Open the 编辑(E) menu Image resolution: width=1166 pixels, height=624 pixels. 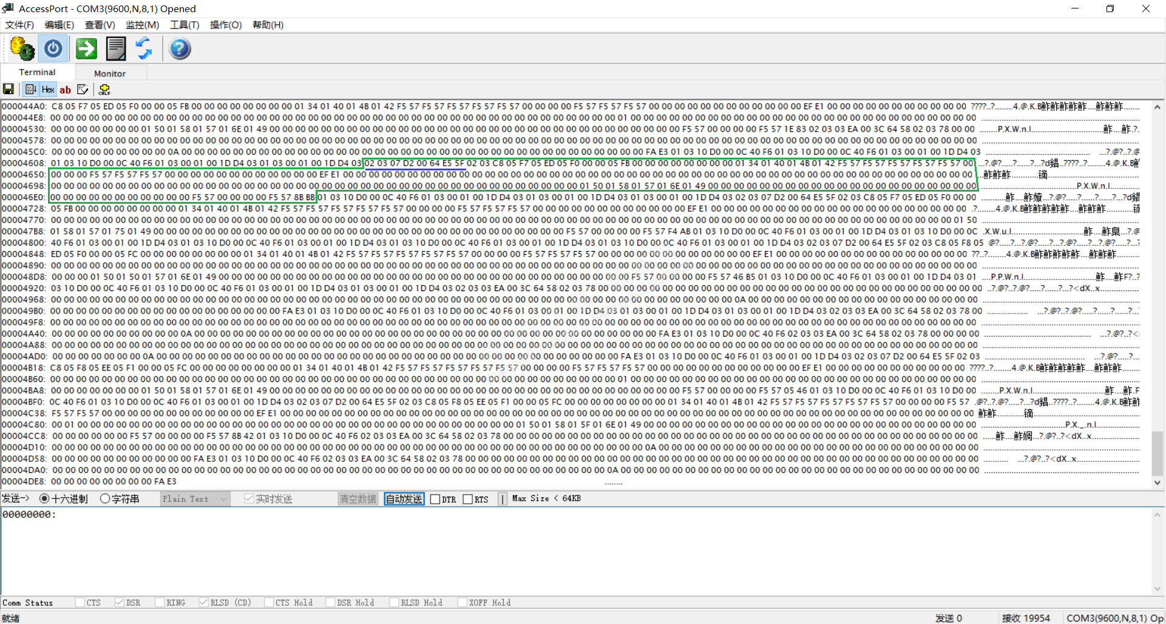(59, 25)
